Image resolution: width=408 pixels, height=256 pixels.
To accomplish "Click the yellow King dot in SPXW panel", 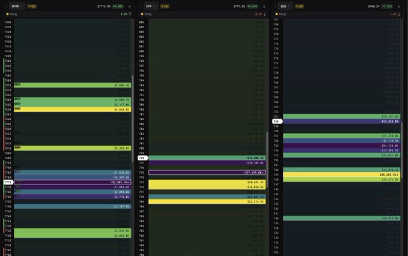I will click(x=8, y=14).
